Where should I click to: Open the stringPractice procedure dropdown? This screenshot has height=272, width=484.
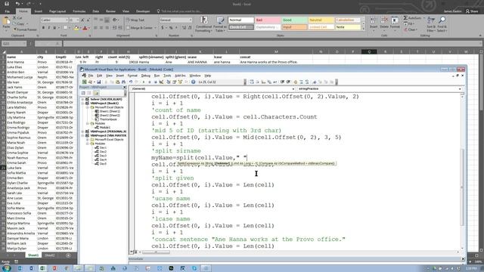click(460, 89)
